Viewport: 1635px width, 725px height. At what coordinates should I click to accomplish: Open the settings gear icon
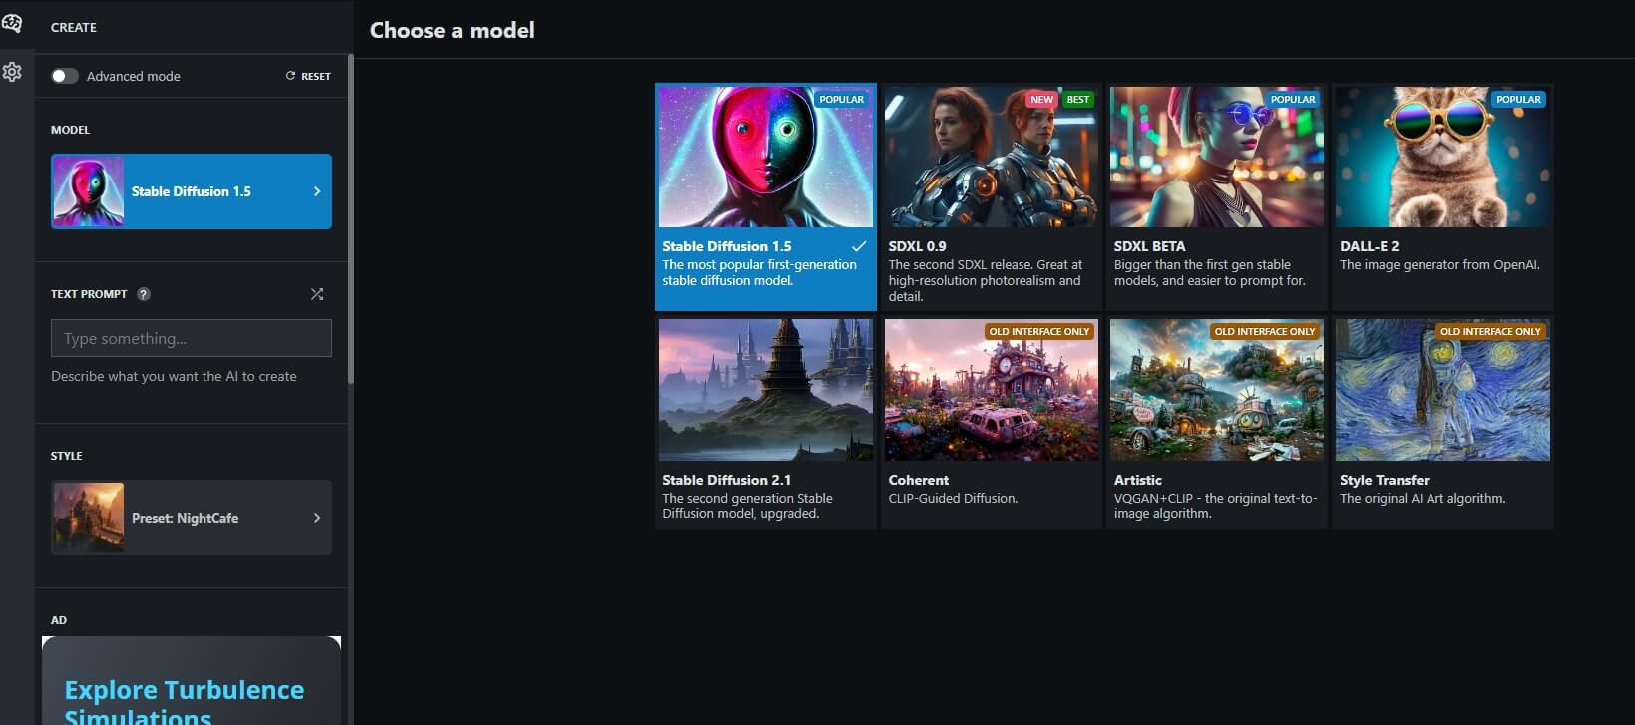click(12, 72)
